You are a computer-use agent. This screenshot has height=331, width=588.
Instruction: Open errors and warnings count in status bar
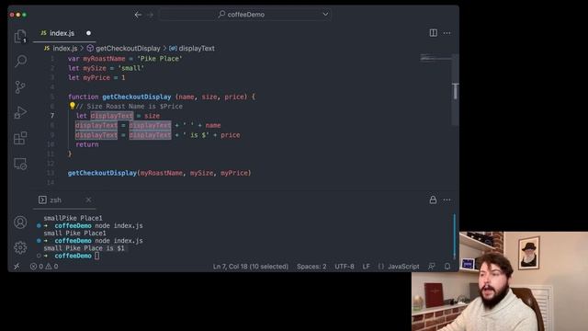44,267
